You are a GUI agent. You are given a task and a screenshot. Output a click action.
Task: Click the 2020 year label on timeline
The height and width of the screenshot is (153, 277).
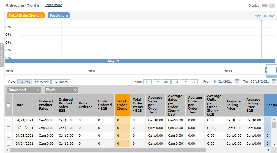coord(92,71)
